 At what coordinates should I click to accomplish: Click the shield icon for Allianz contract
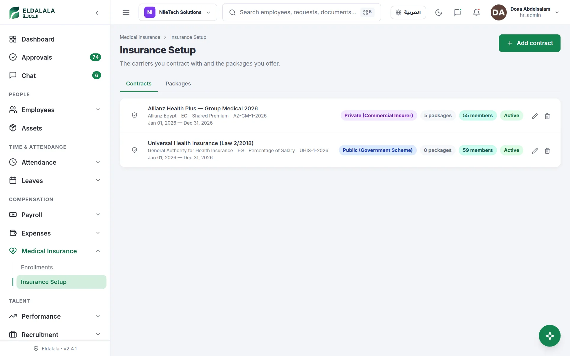point(134,115)
